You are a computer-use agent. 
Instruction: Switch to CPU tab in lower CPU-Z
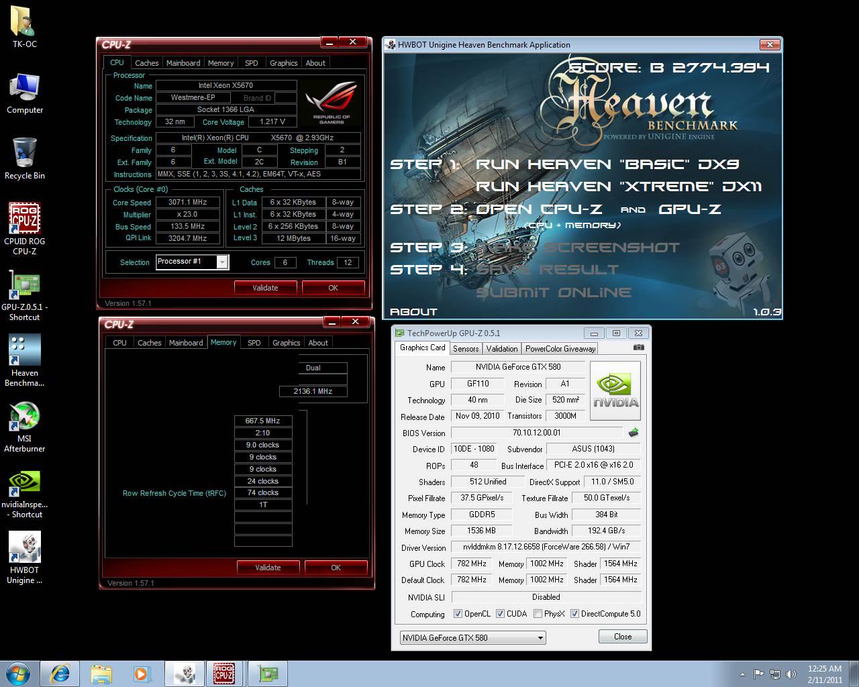pyautogui.click(x=119, y=343)
